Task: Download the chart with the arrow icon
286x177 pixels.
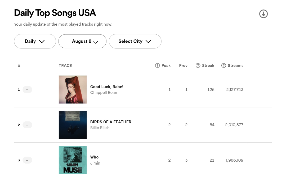Action: coord(263,14)
